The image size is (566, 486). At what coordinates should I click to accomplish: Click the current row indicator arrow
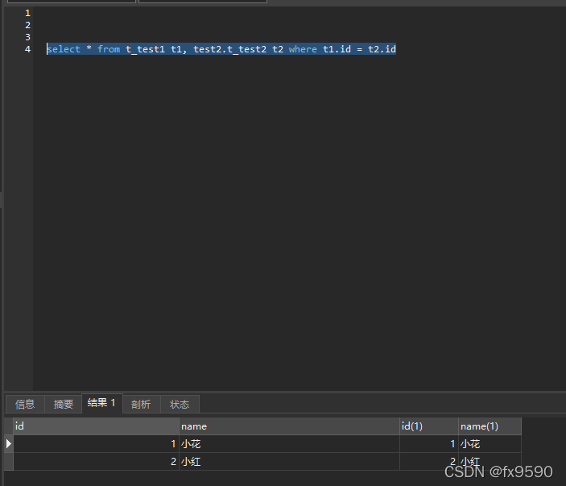point(9,443)
